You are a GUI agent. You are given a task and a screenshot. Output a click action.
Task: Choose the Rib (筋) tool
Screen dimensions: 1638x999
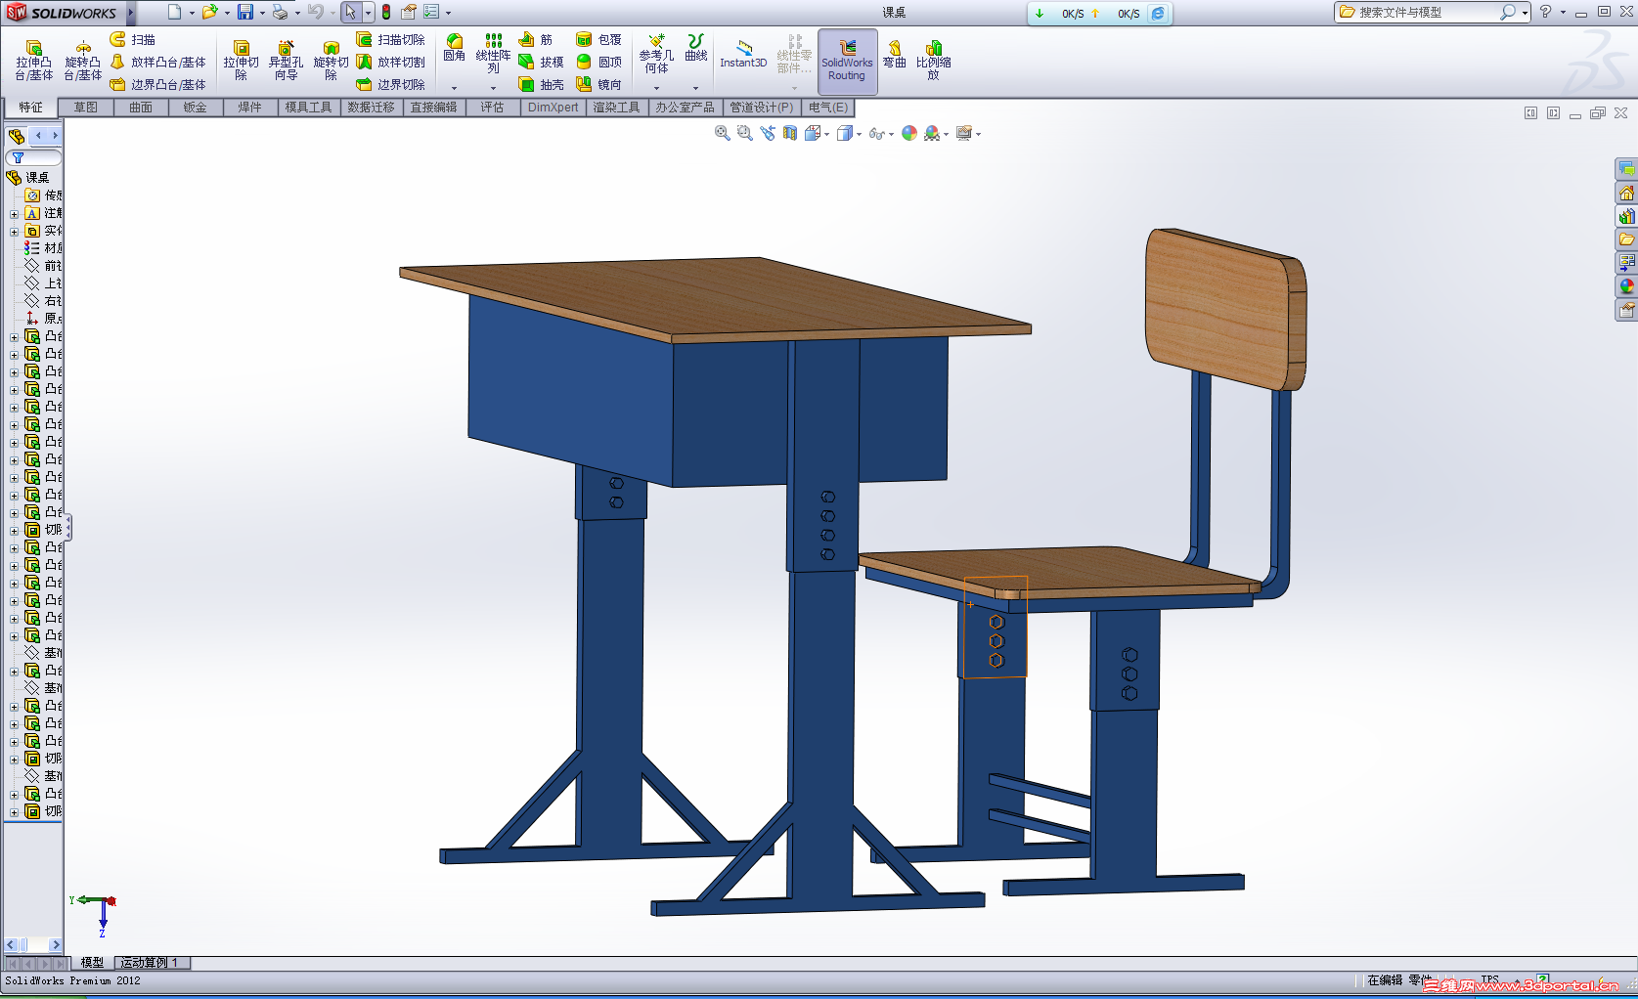coord(536,39)
